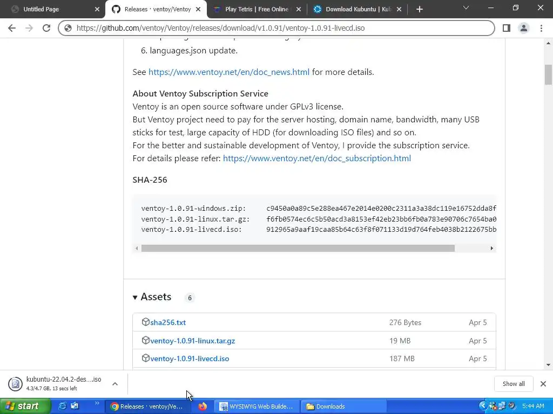Open the tab search chevron in title bar
This screenshot has height=414, width=553.
click(x=466, y=8)
